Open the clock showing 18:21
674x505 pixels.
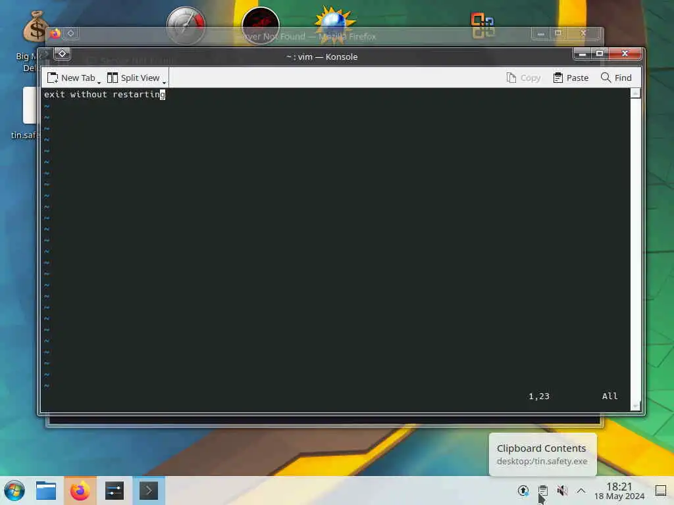click(x=619, y=491)
